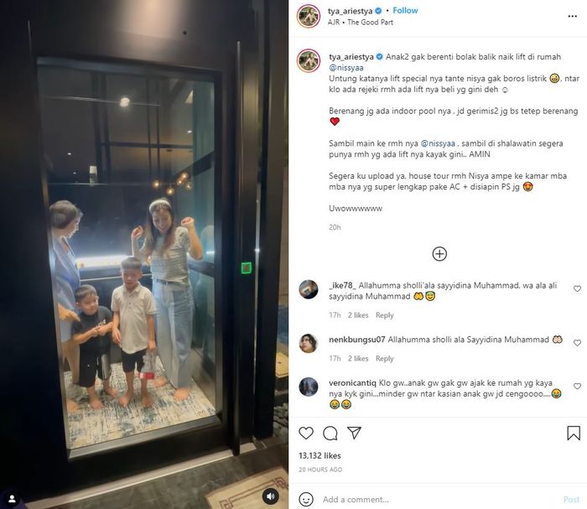This screenshot has height=509, width=587.
Task: Open @nissyaa mention in first line
Action: 346,68
